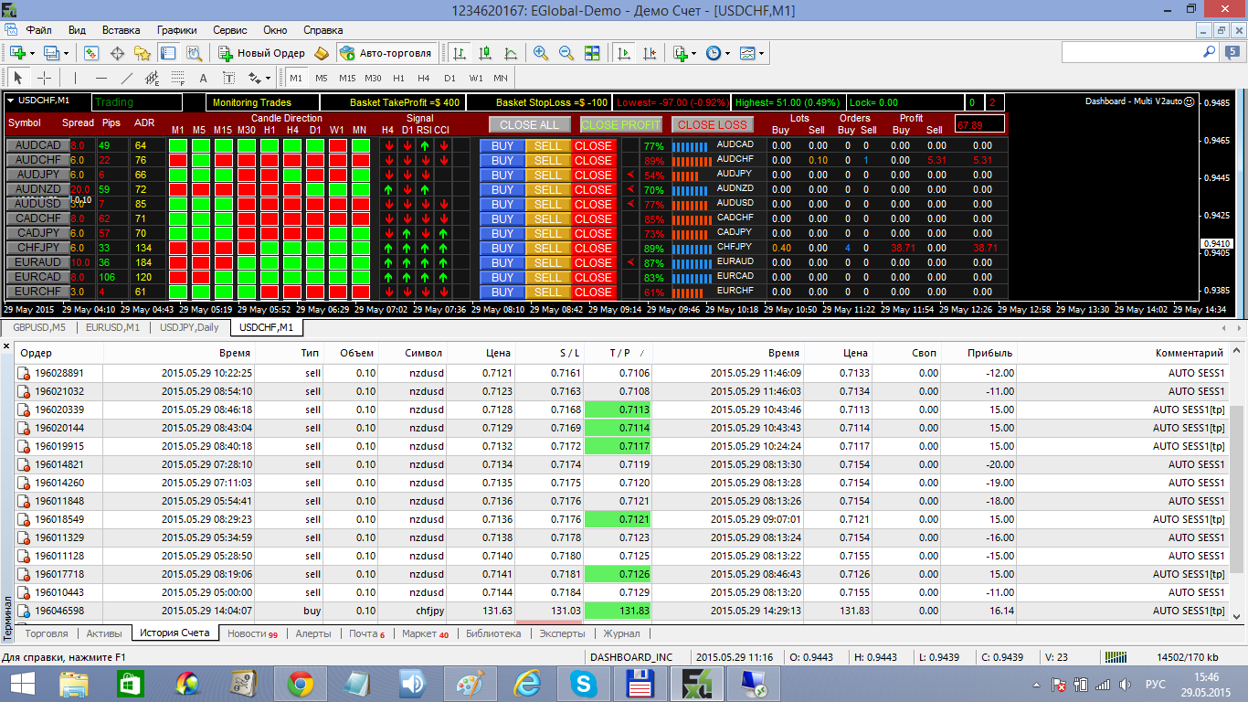
Task: Click the AUDCAD M1 candle direction cell
Action: tap(177, 145)
